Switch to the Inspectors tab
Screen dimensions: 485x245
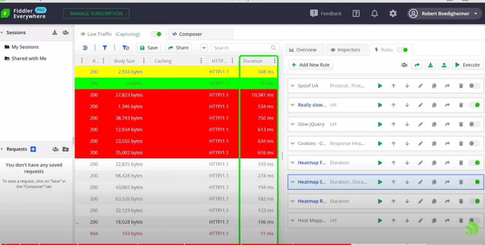347,50
